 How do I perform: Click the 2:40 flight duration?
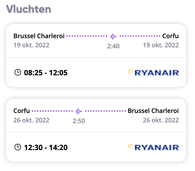[x=113, y=46]
